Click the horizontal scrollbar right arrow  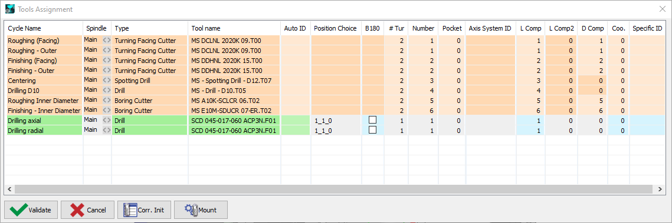tap(660, 188)
